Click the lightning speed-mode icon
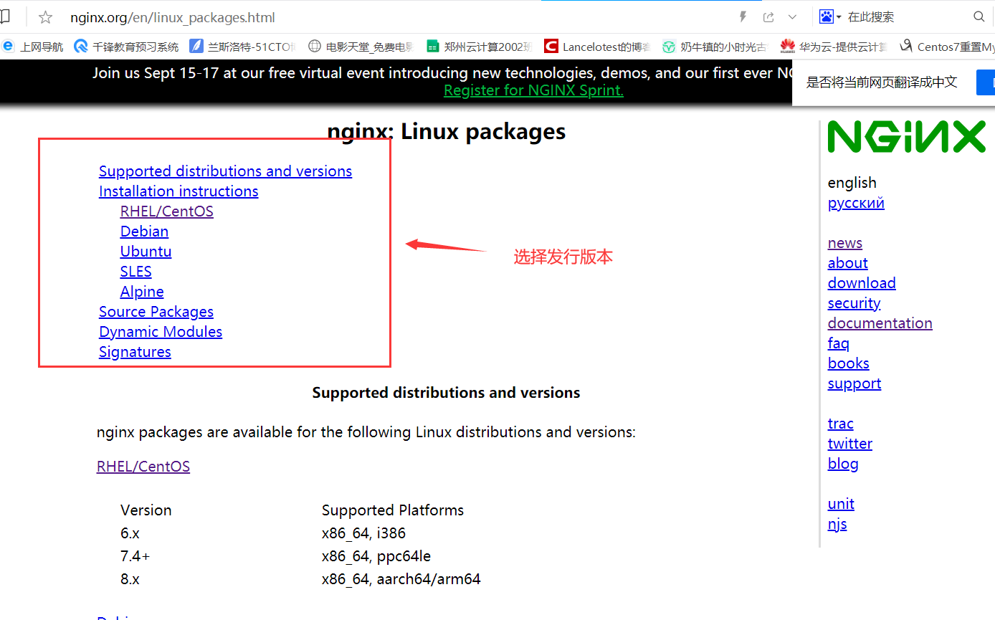995x620 pixels. click(x=743, y=16)
